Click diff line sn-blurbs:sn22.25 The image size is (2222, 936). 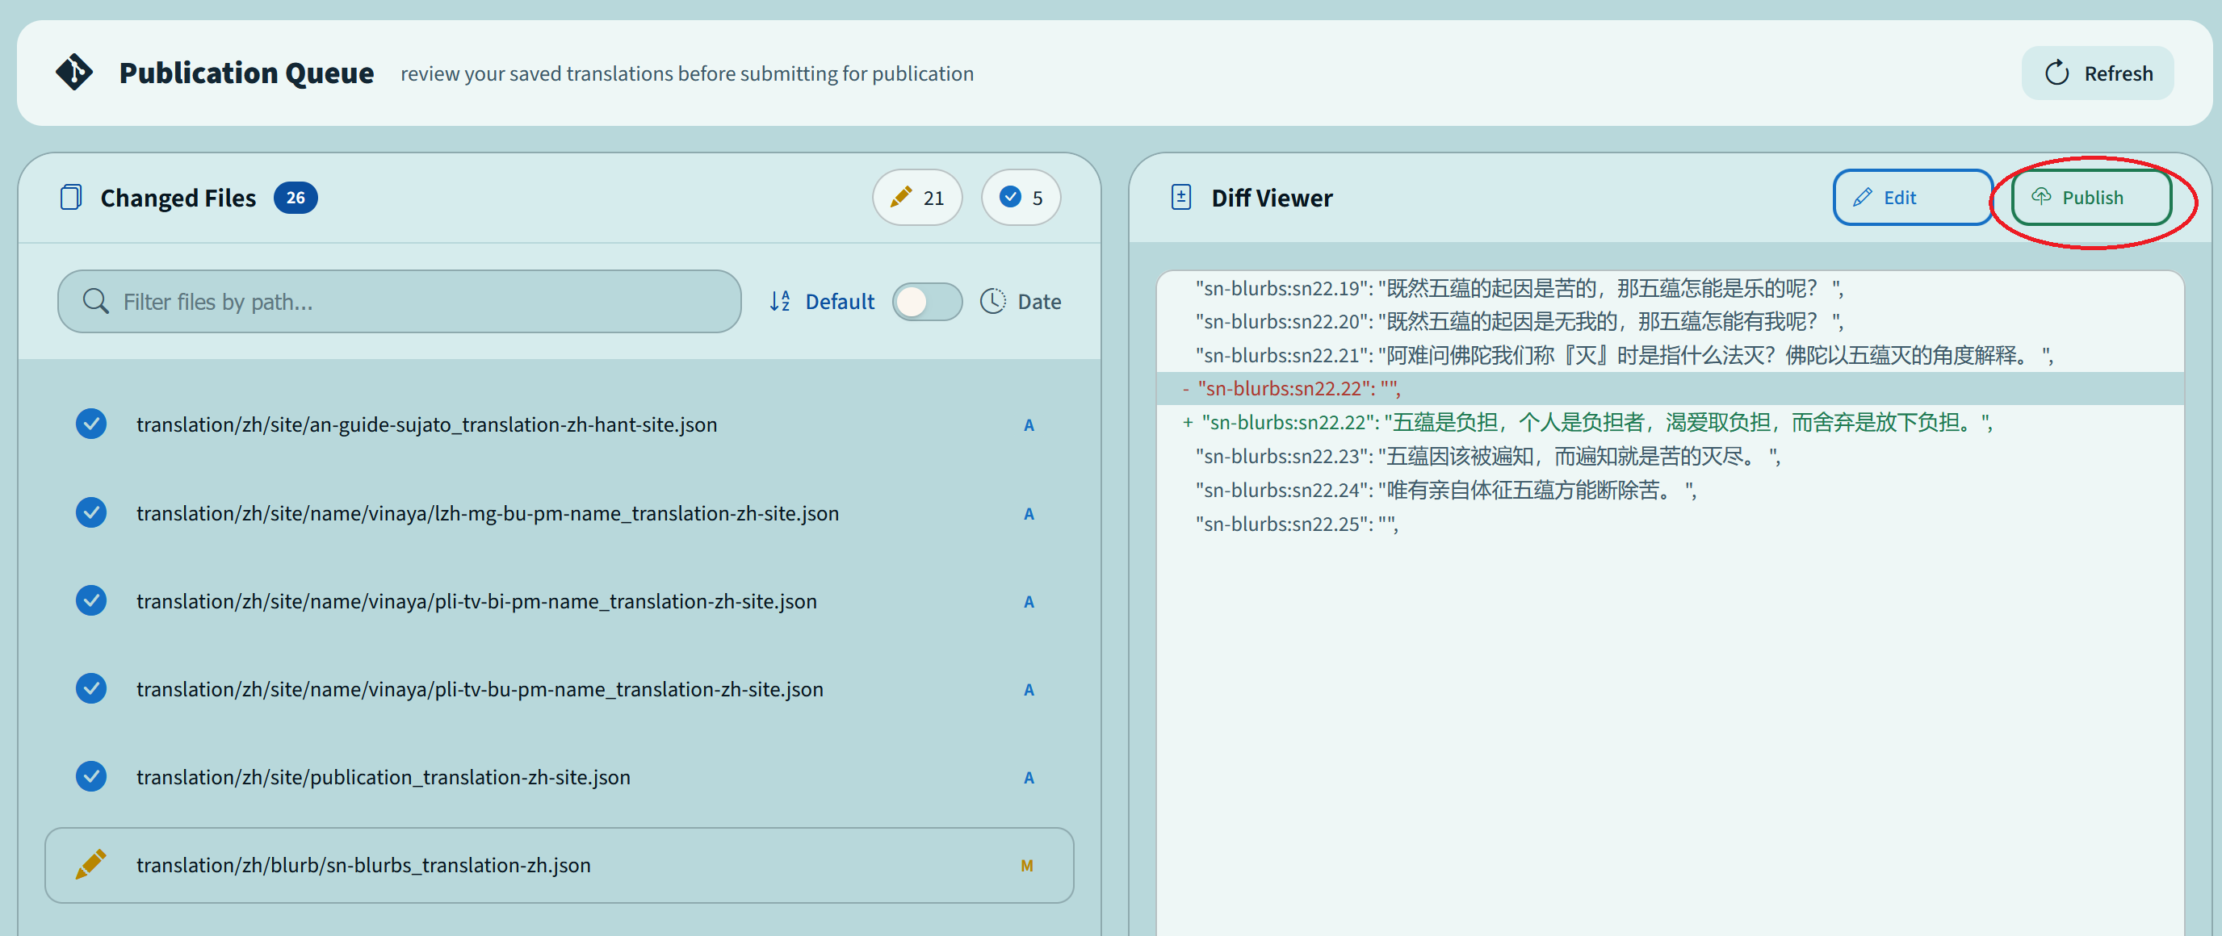(1670, 523)
